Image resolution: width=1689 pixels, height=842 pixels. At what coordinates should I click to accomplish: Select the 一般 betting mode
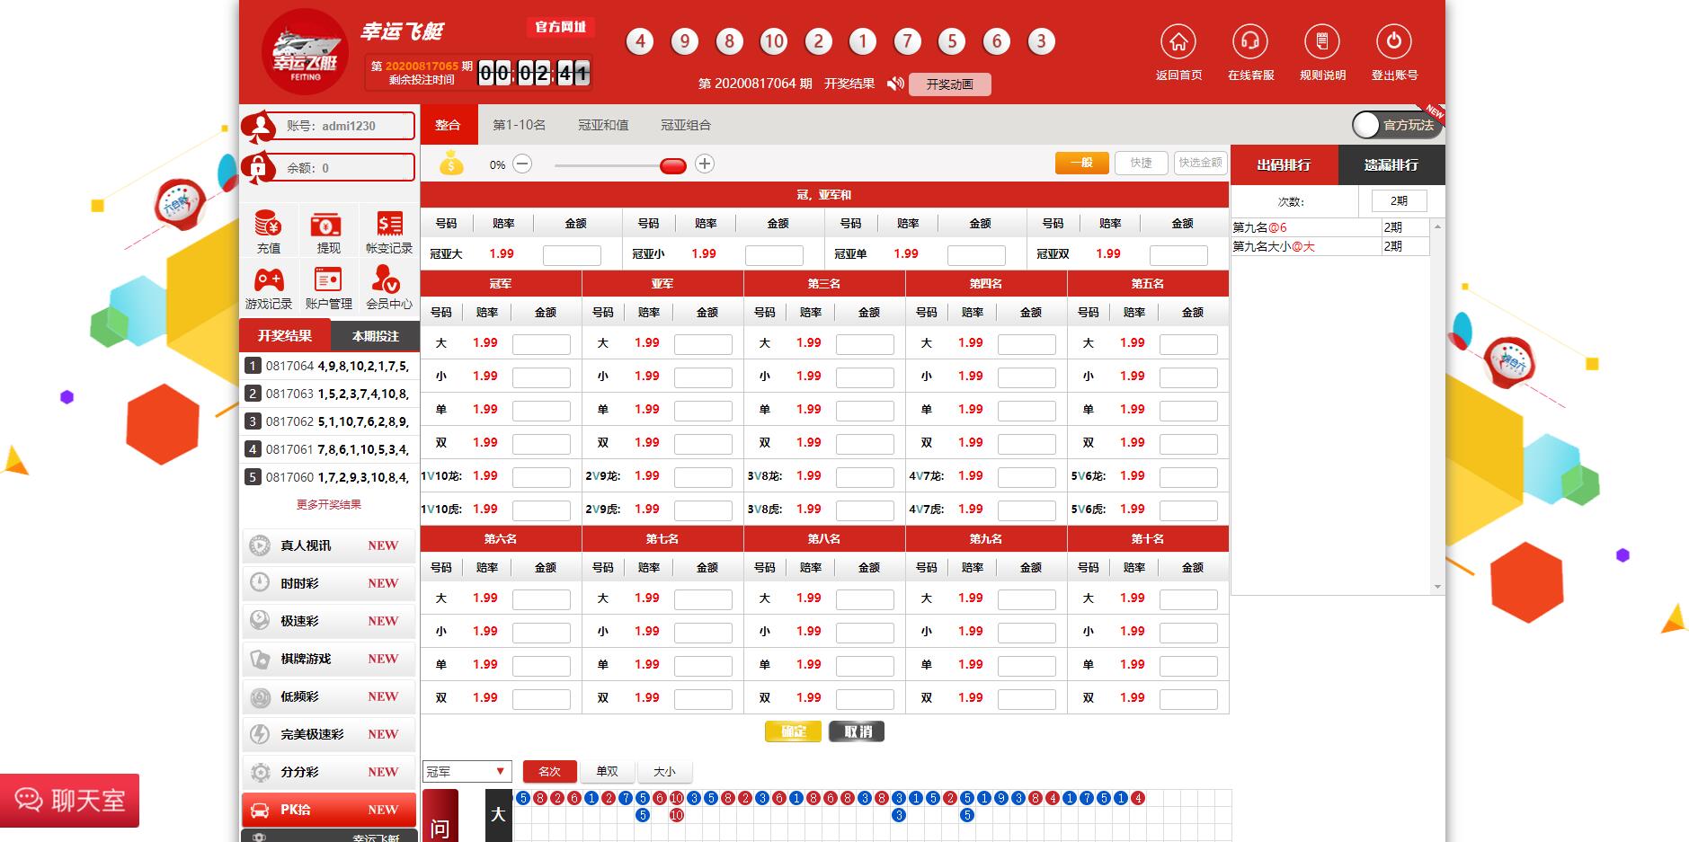click(1081, 163)
